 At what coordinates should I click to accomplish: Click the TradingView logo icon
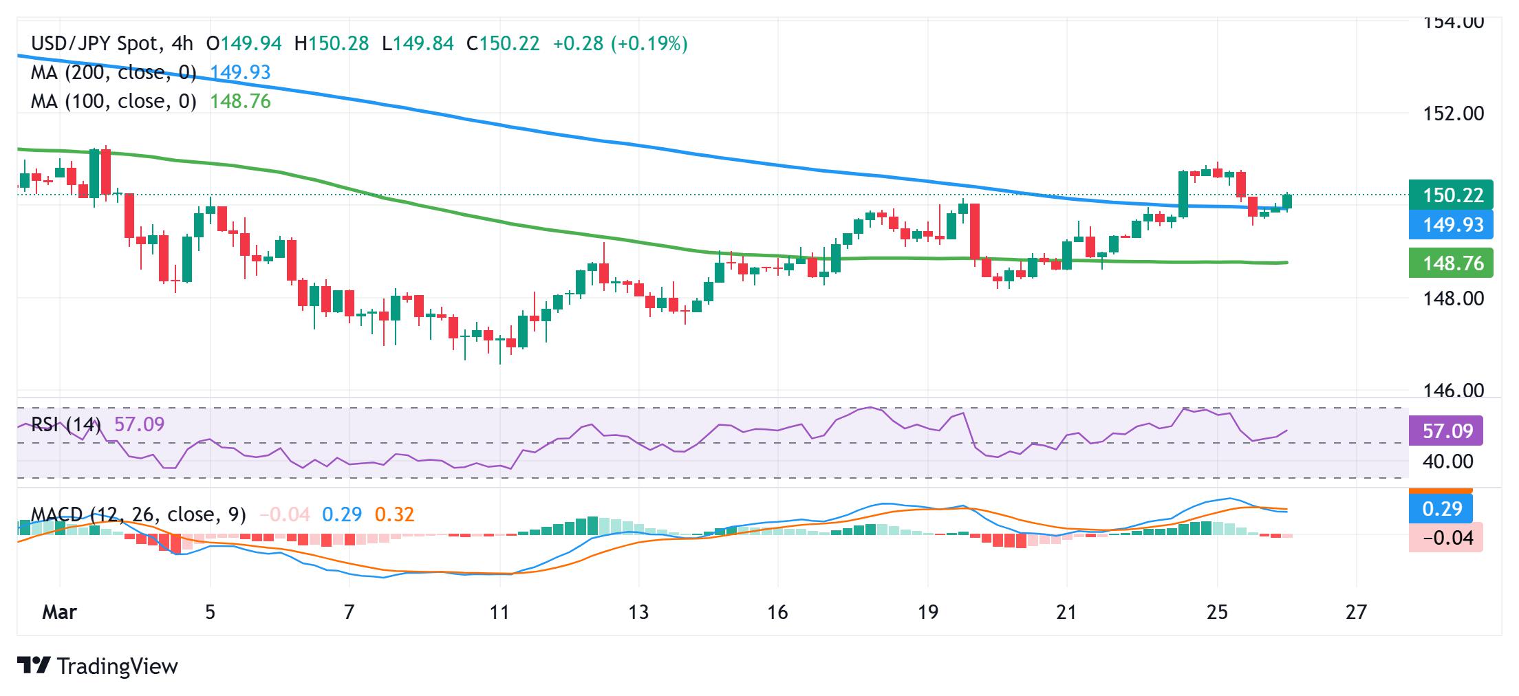(x=34, y=666)
